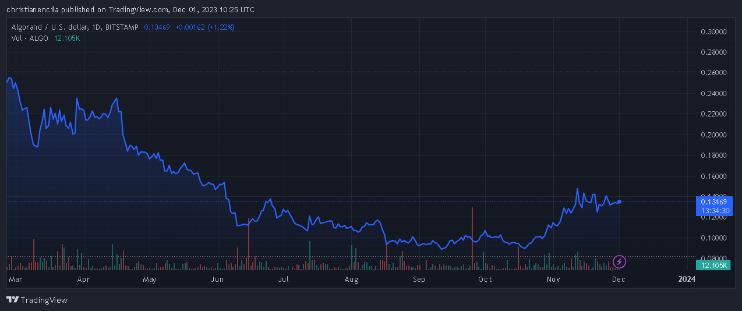Click the Jun label on the time axis
The image size is (742, 311).
[x=217, y=280]
